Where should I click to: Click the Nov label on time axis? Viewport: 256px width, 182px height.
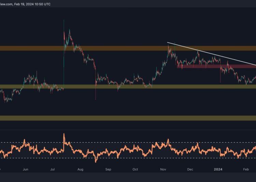tap(163, 169)
